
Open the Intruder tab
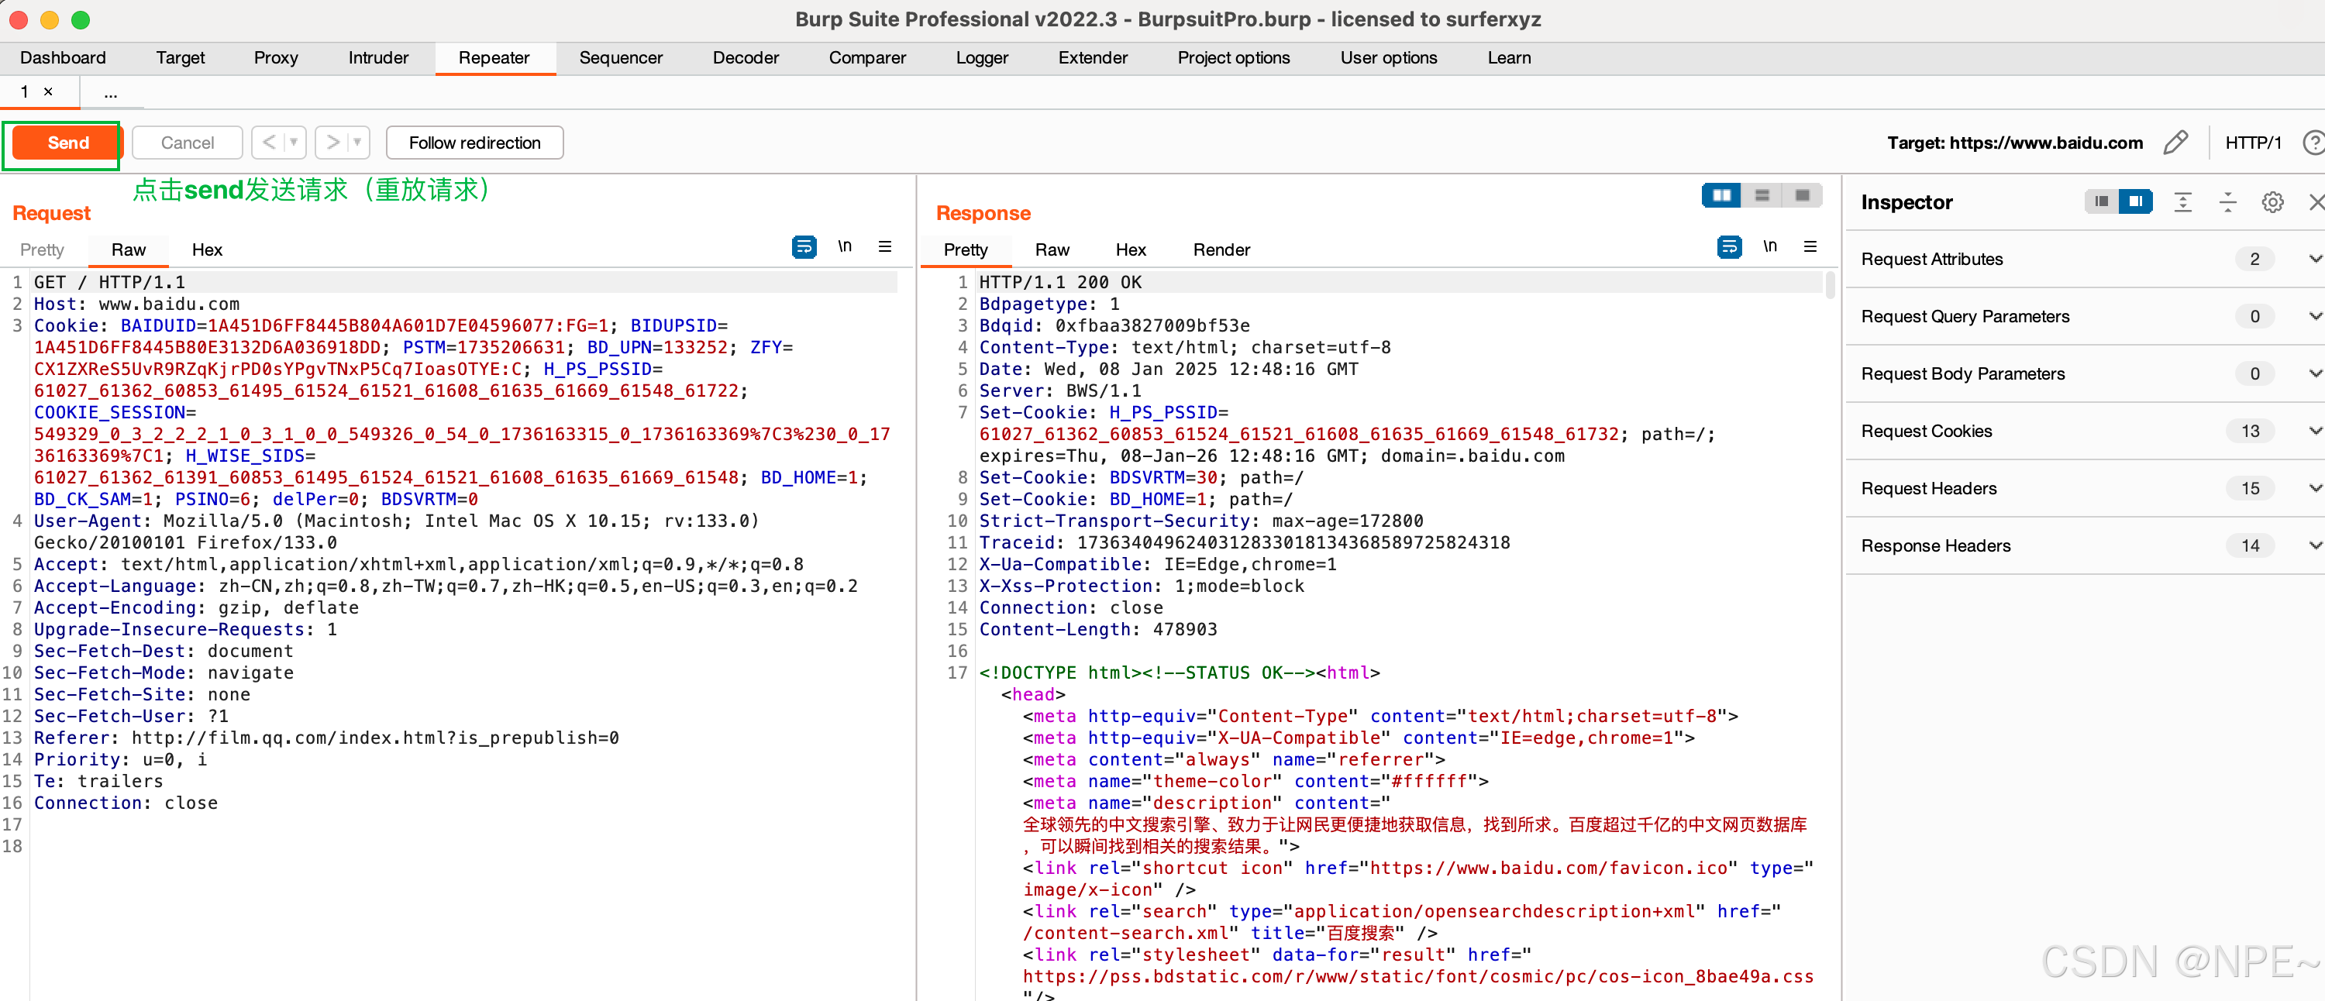click(x=378, y=58)
